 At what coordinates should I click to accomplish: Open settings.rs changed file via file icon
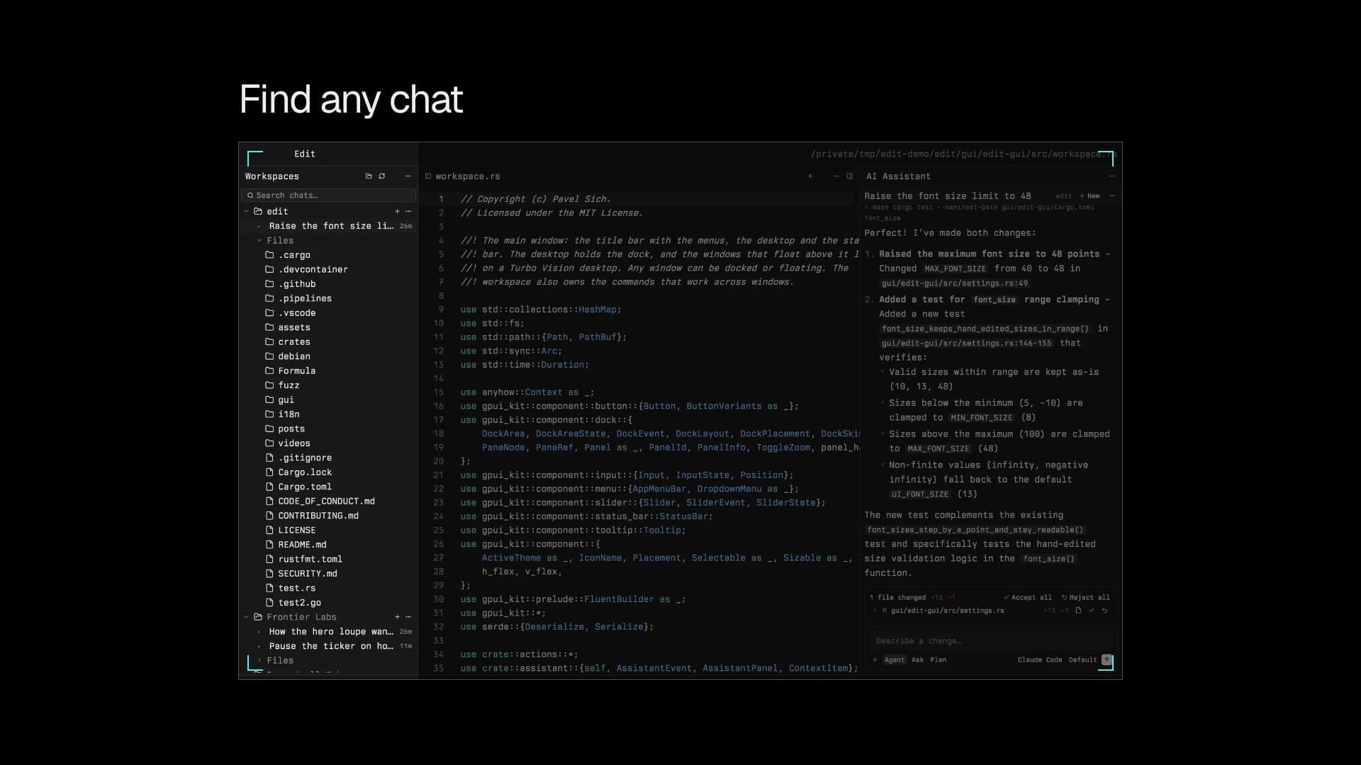[1078, 611]
